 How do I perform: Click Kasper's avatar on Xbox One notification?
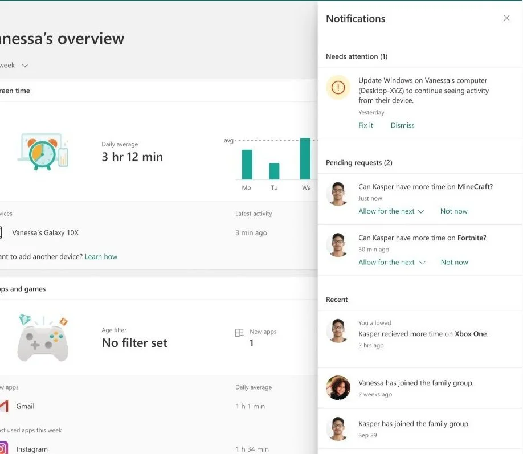click(338, 330)
